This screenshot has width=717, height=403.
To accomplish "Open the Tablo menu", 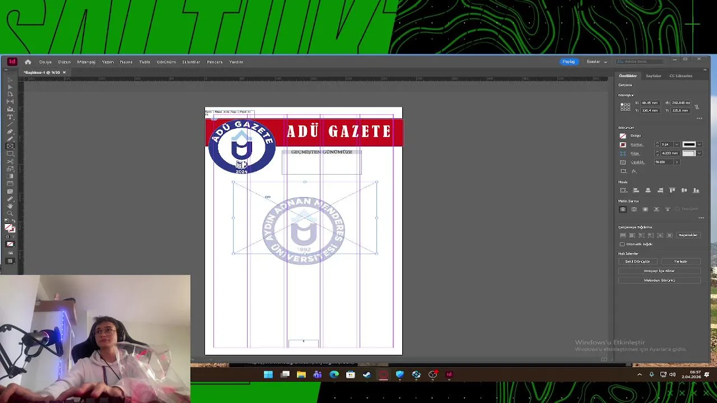I will click(x=145, y=62).
